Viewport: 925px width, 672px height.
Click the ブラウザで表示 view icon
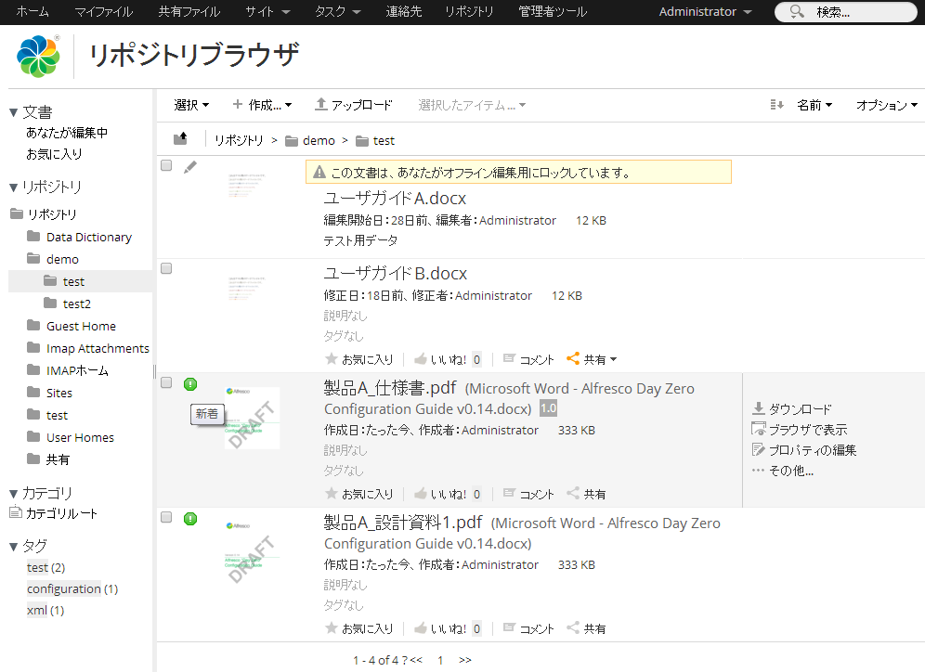[x=759, y=429]
